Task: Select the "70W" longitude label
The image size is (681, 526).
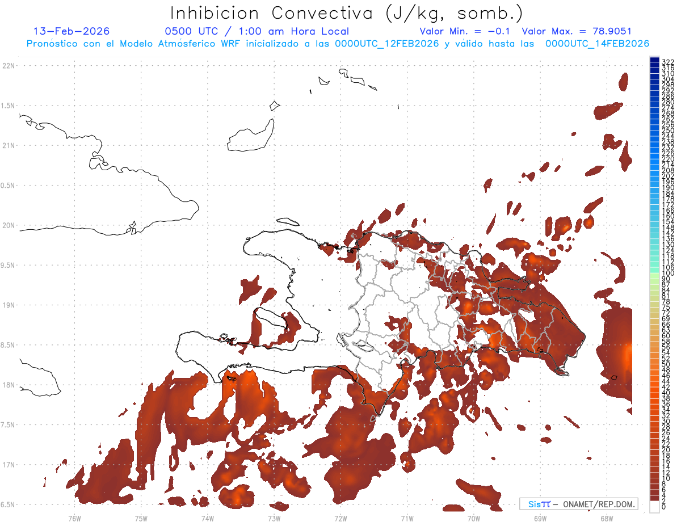Action: (474, 518)
